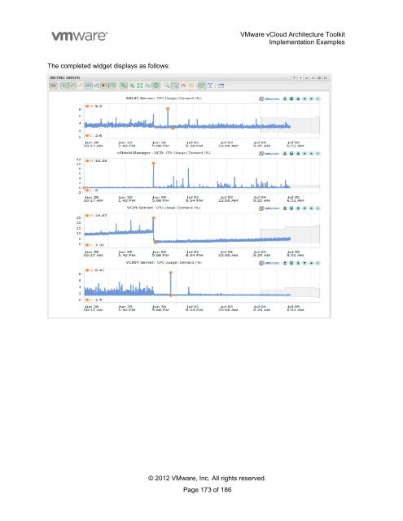The image size is (403, 521).
Task: Open the help question-mark button in Metric Graph header
Action: (x=294, y=78)
